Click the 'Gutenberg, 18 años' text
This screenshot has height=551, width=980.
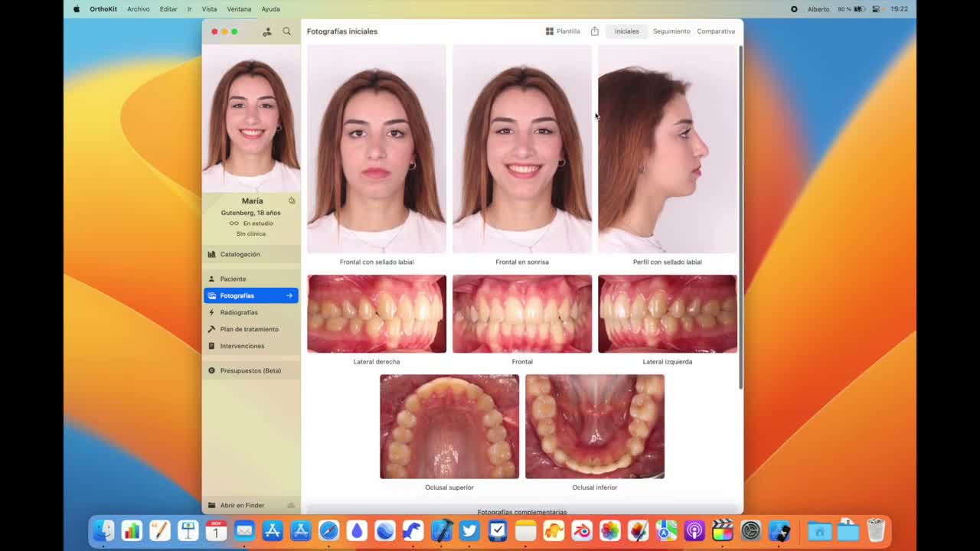pos(251,213)
